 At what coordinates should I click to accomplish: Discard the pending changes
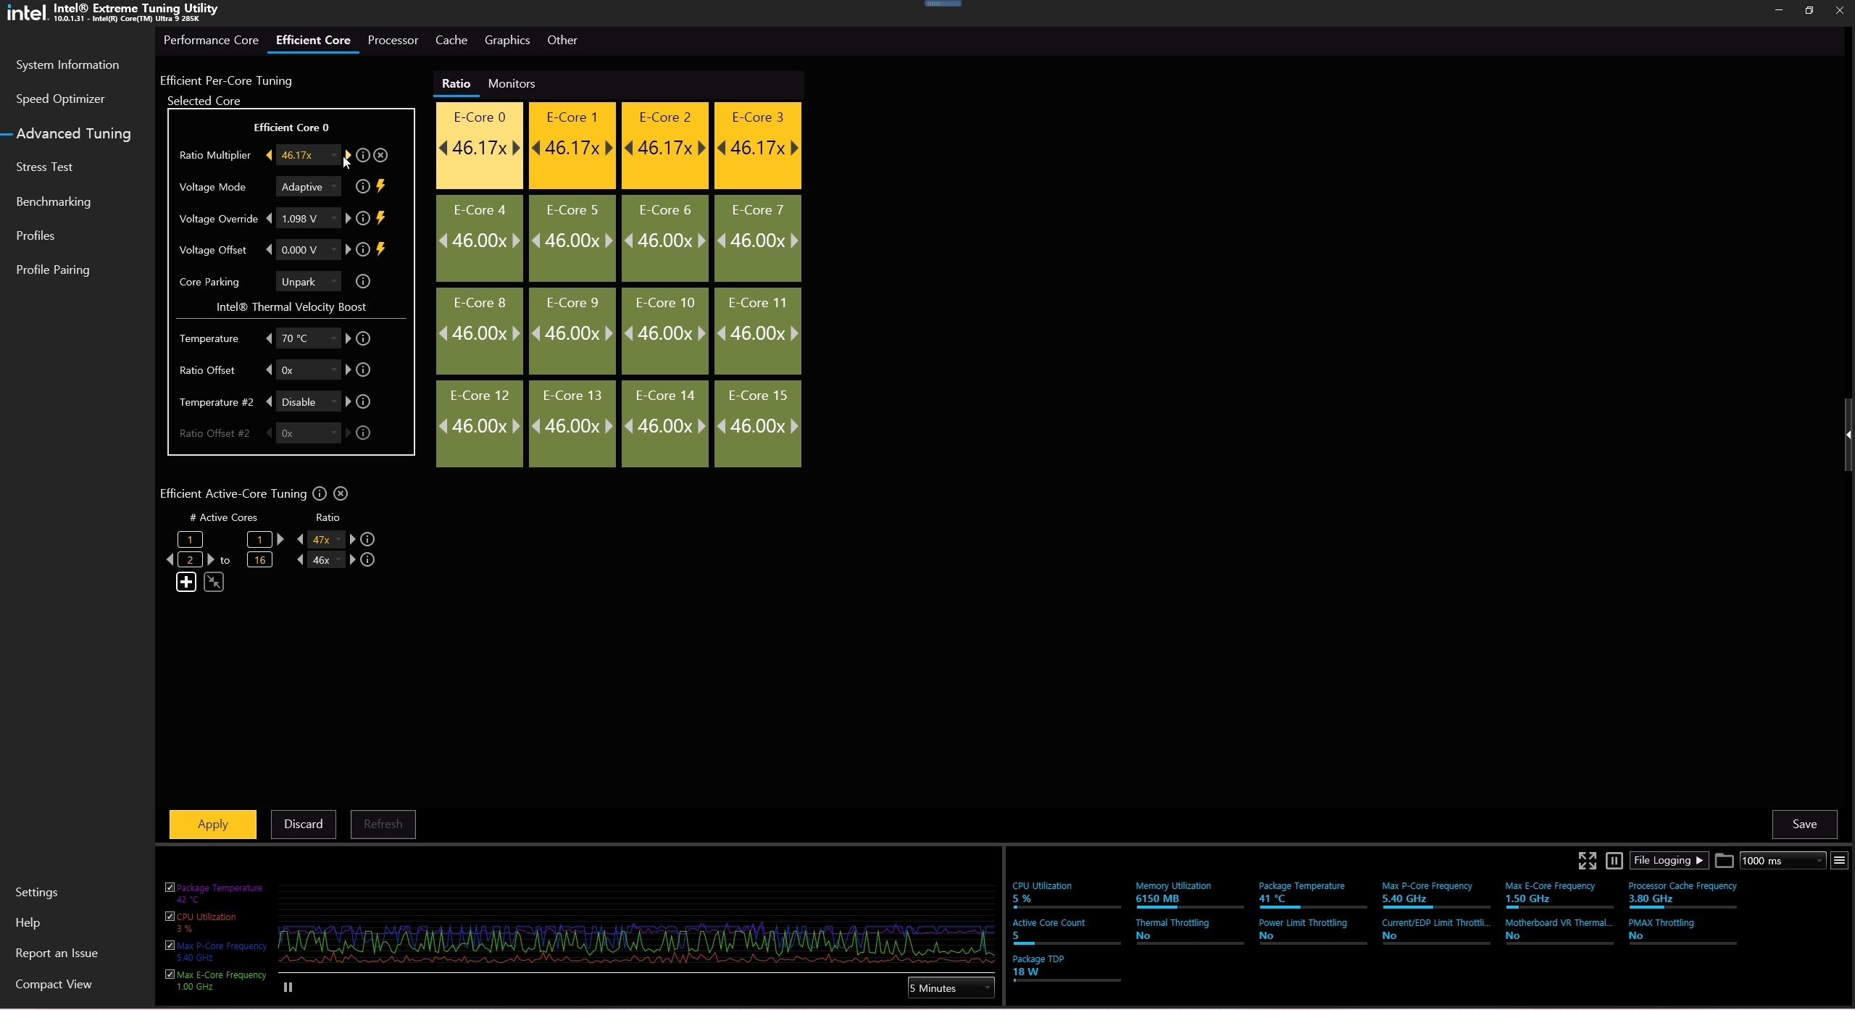click(303, 824)
